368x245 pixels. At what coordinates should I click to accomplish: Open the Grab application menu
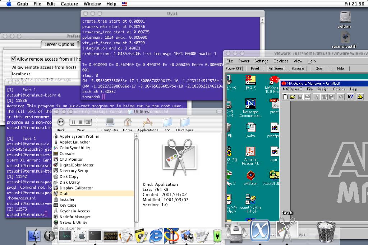(x=23, y=4)
